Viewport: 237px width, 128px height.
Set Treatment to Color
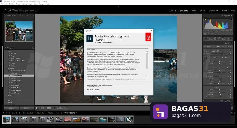[x=218, y=47]
